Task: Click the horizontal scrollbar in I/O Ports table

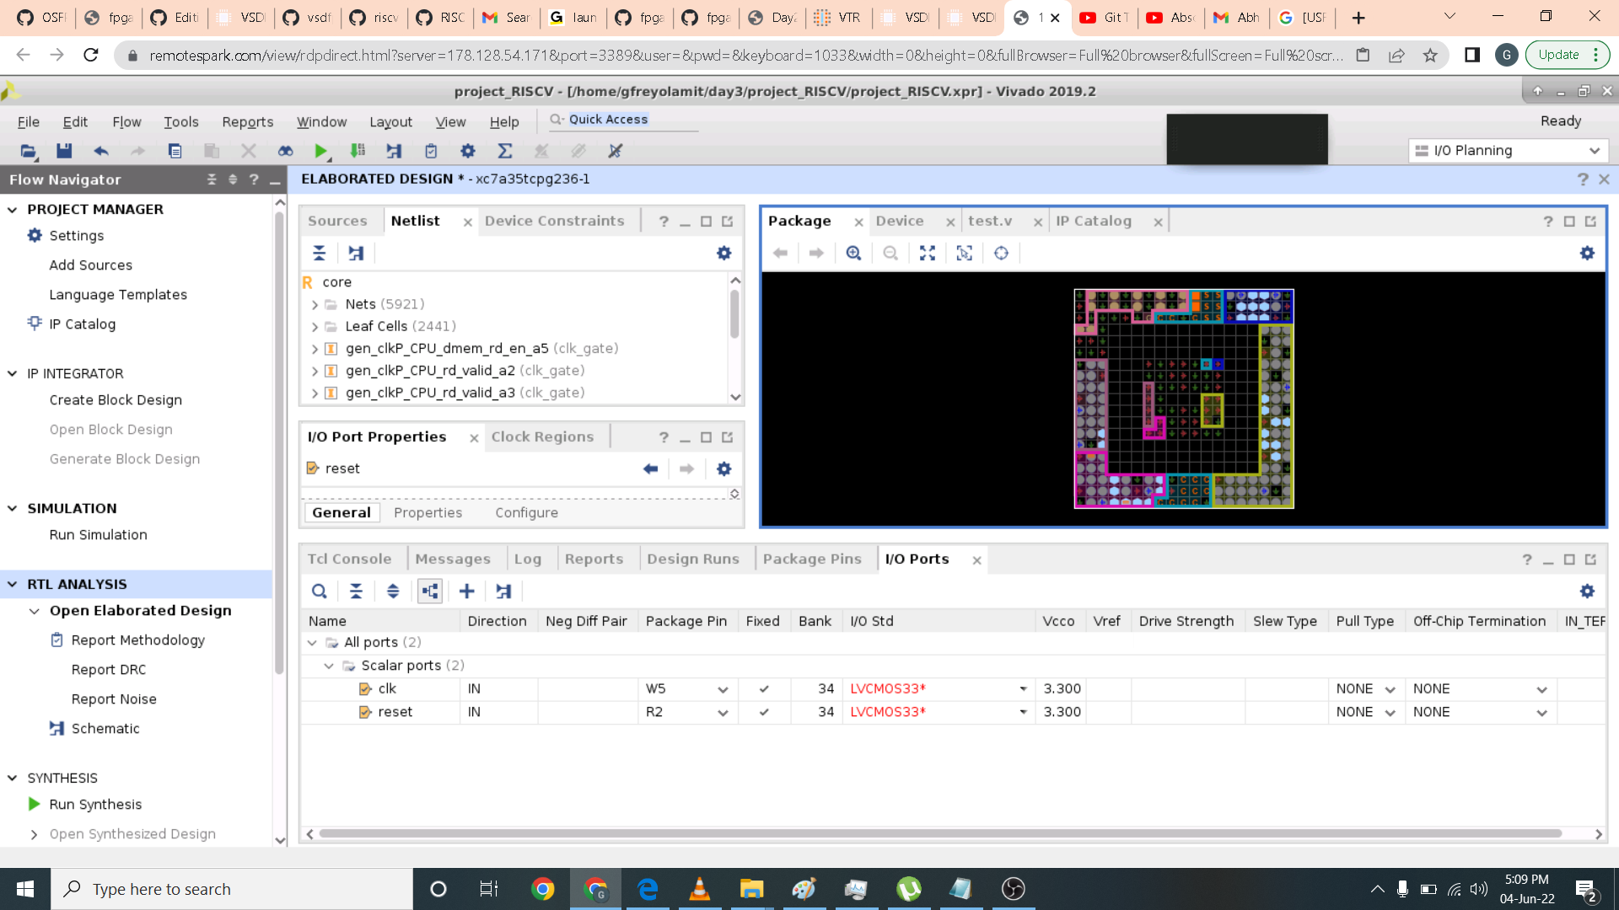Action: point(940,834)
